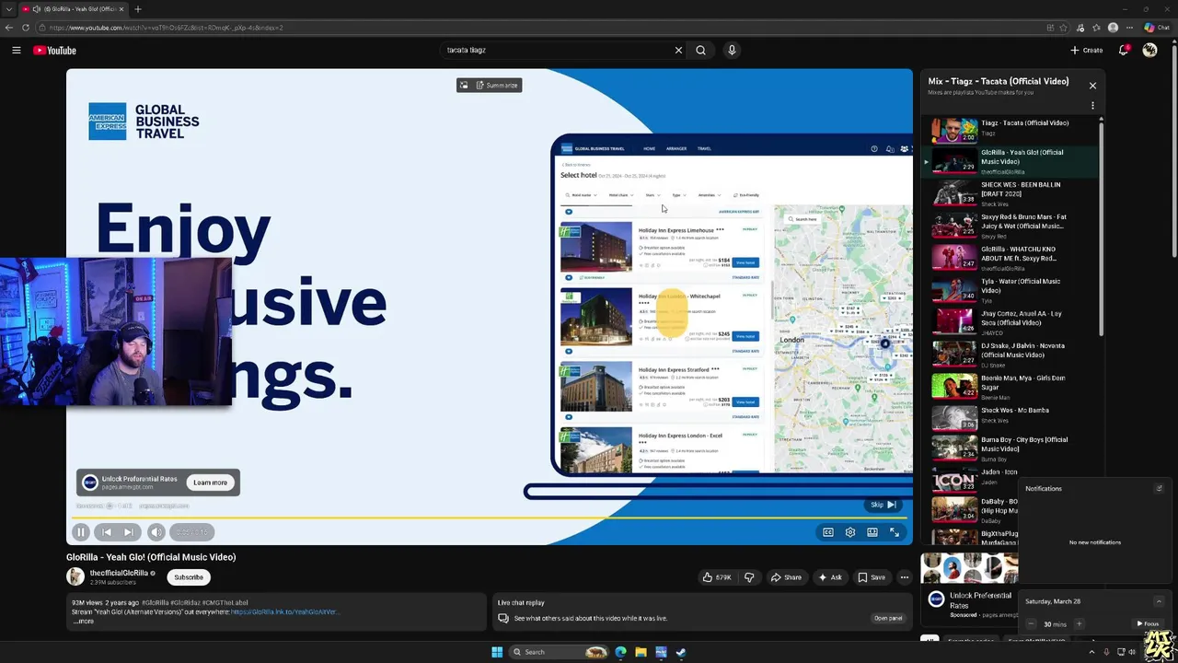
Task: Skip the advertisement
Action: click(883, 505)
